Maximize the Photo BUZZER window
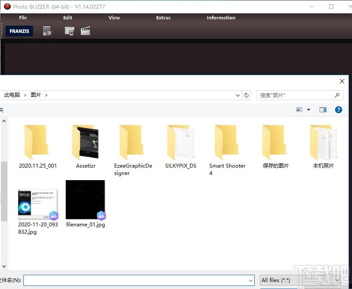The height and width of the screenshot is (289, 352). [x=331, y=6]
